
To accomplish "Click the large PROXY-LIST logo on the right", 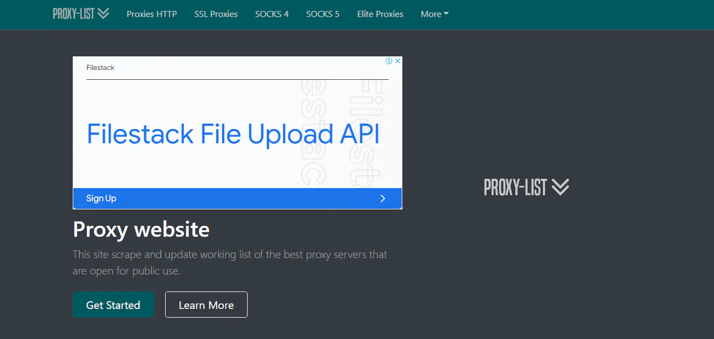I will 516,188.
